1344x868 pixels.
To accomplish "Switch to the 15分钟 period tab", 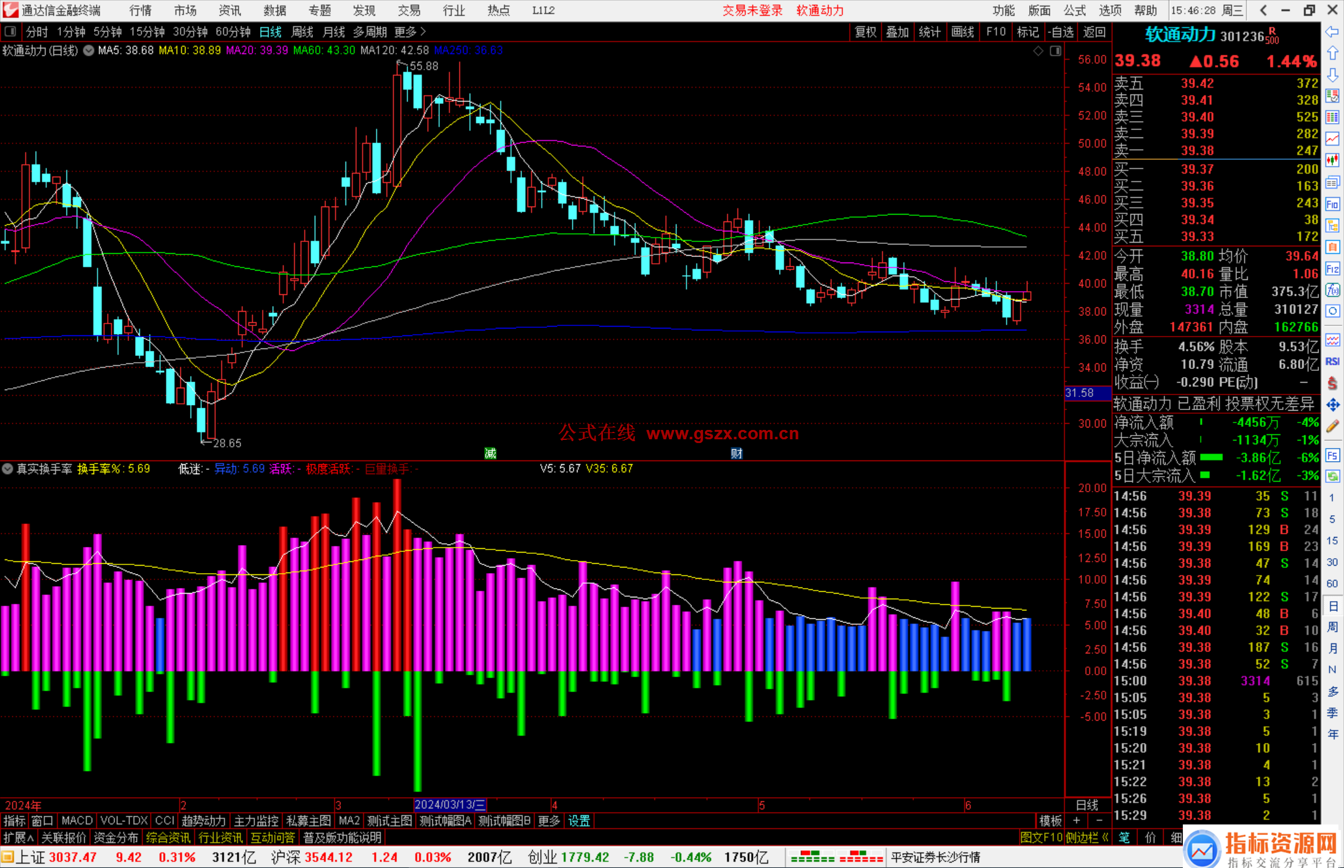I will (x=147, y=32).
